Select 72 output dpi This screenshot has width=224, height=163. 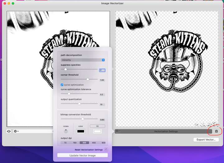click(x=65, y=143)
